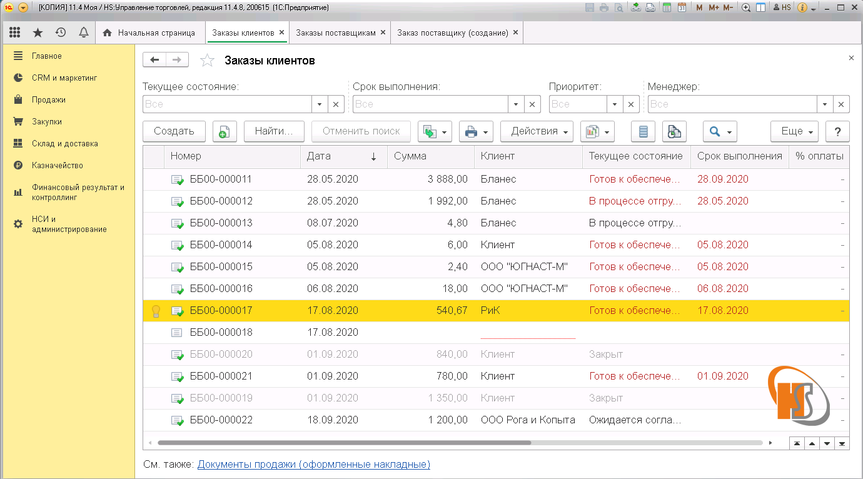Click the zoom scale magnifier icon

[x=746, y=8]
